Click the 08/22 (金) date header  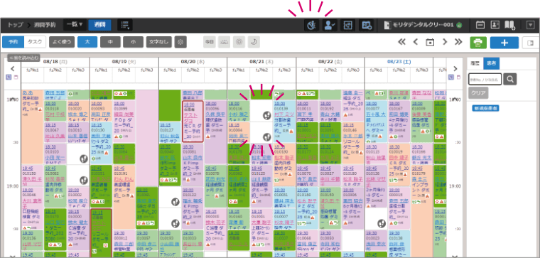(x=330, y=62)
